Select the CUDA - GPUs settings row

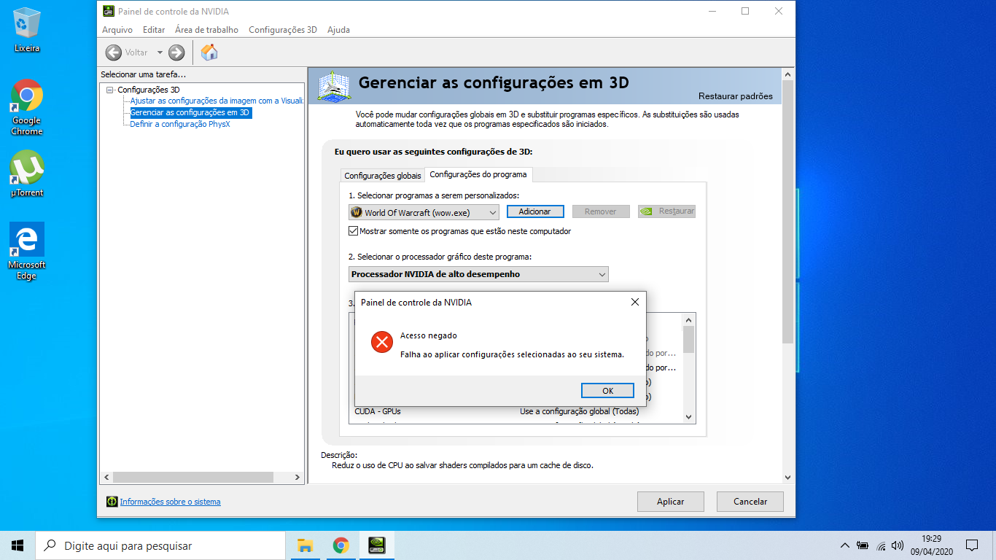[x=516, y=411]
